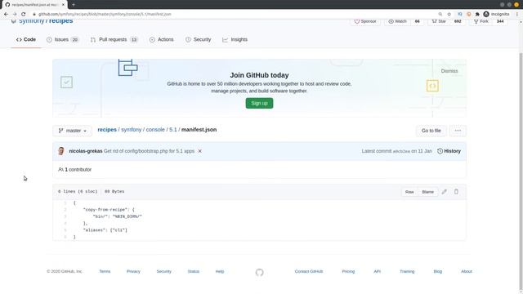This screenshot has height=294, width=523.
Task: Open the Blame view
Action: [427, 192]
